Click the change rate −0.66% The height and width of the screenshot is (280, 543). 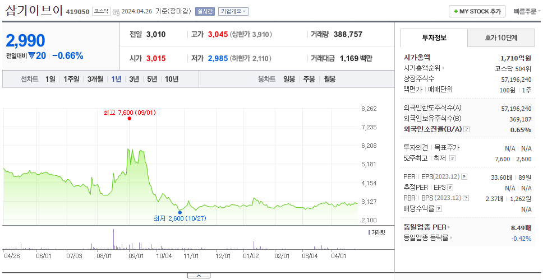coord(68,55)
